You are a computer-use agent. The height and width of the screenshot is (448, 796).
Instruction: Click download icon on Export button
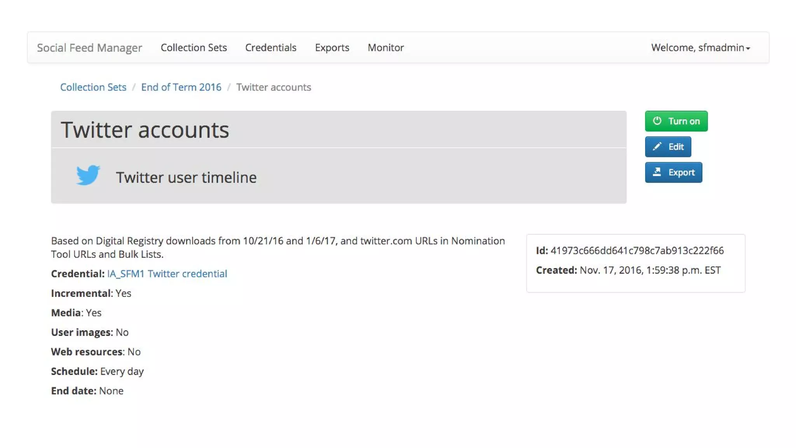click(x=657, y=172)
